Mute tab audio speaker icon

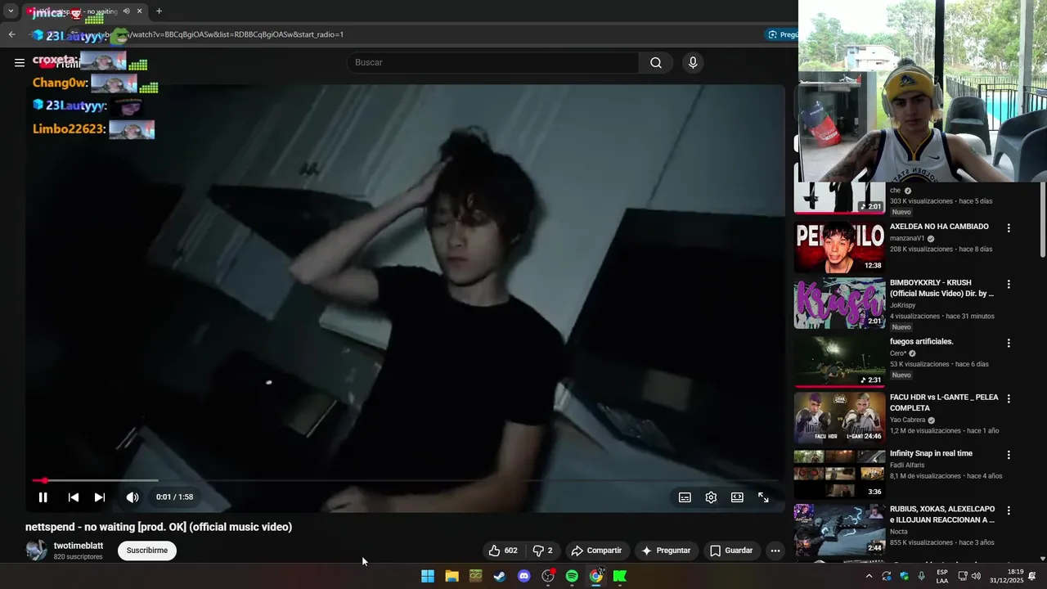pyautogui.click(x=126, y=11)
